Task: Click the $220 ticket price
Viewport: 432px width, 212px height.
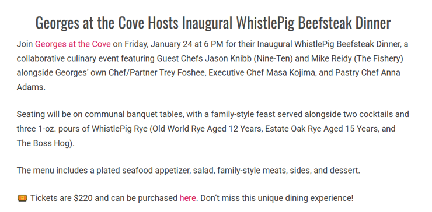Action: (x=83, y=198)
